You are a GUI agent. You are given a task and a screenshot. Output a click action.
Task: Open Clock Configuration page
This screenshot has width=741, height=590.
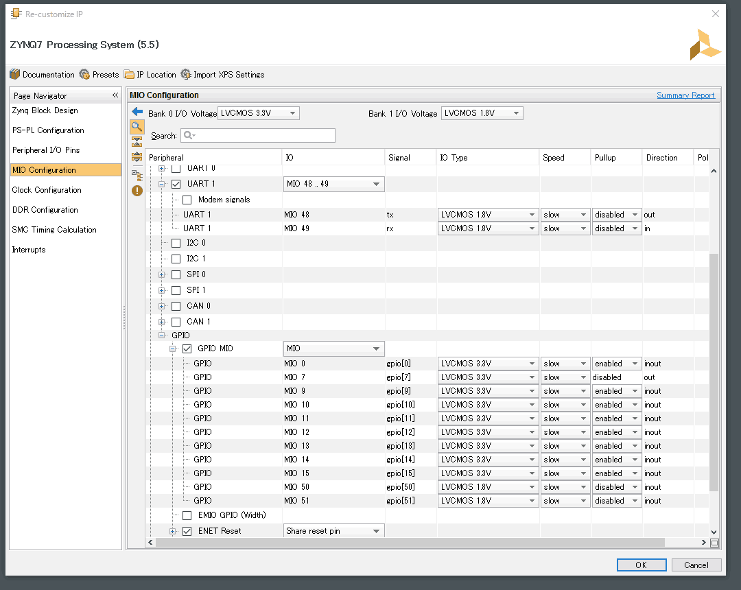click(x=47, y=190)
